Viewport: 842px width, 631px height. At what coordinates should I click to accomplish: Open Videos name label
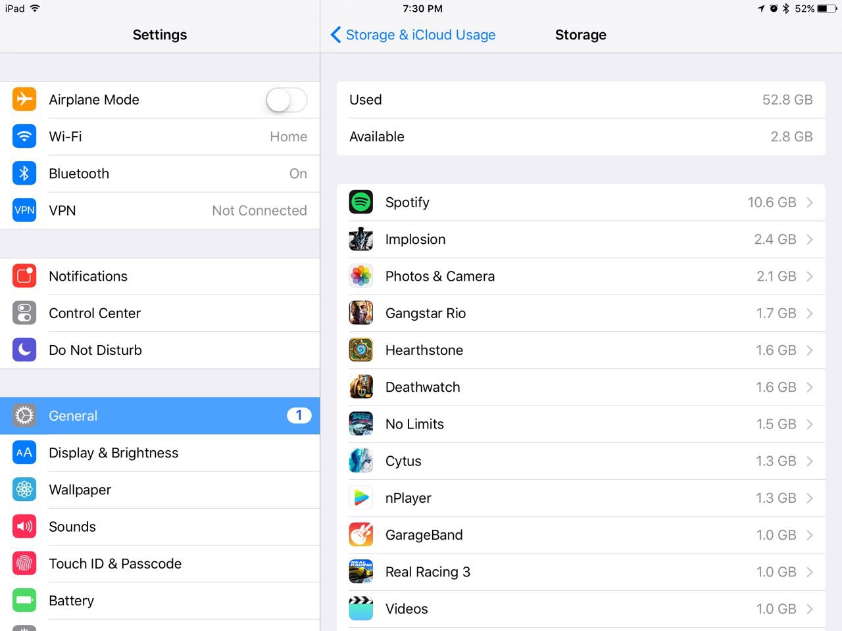coord(407,609)
